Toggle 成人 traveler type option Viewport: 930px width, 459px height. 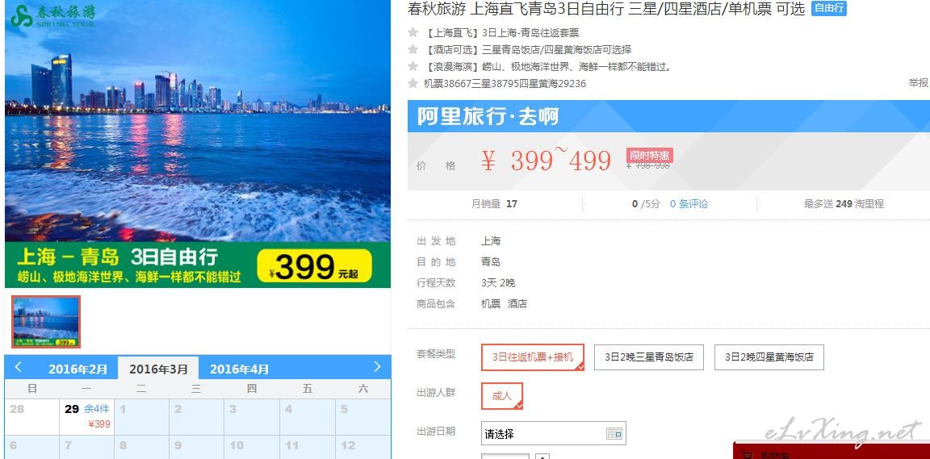(x=502, y=395)
